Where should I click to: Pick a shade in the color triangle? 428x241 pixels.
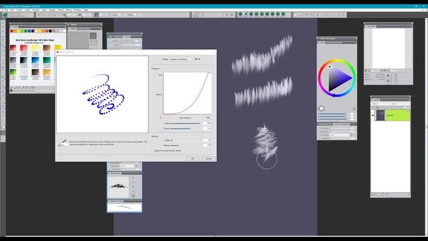pos(337,79)
